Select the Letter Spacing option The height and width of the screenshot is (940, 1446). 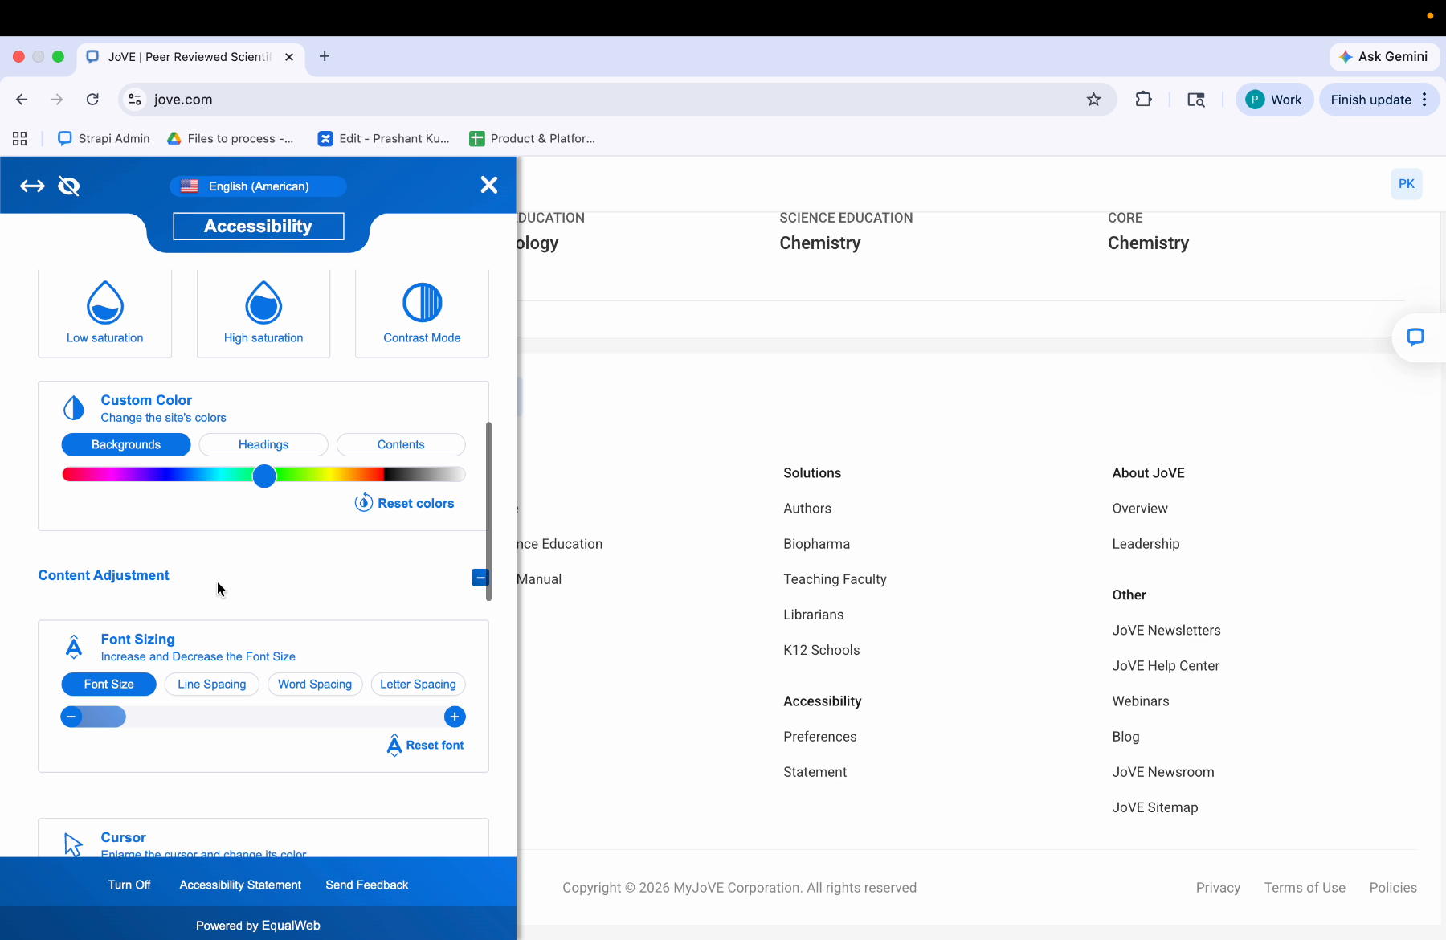[418, 685]
